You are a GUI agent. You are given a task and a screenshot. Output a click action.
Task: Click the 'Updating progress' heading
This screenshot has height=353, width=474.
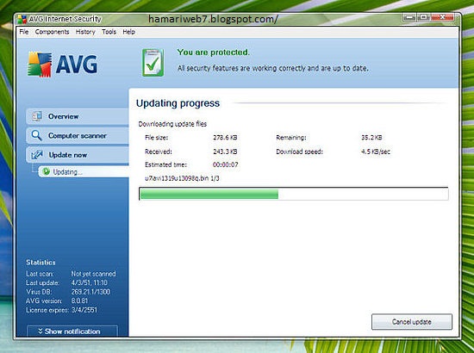pyautogui.click(x=178, y=103)
